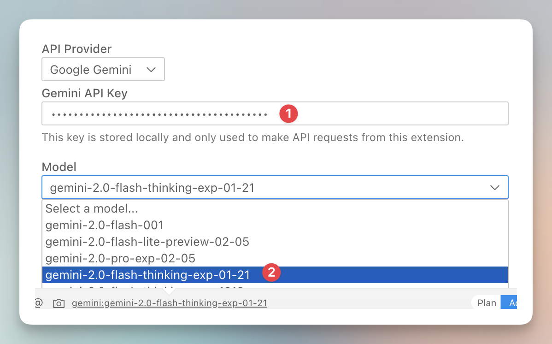Choose gemini-2.0-flash-001 from the list
The width and height of the screenshot is (552, 344).
pyautogui.click(x=105, y=225)
